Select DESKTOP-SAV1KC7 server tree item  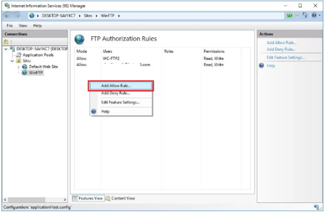coord(42,49)
